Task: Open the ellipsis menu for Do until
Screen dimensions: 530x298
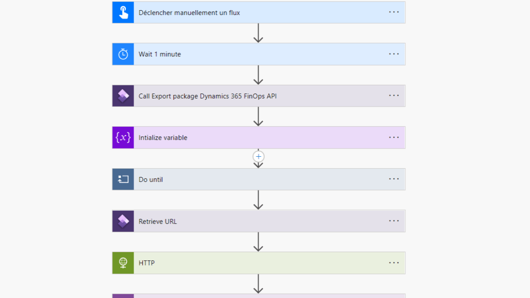Action: pyautogui.click(x=394, y=179)
